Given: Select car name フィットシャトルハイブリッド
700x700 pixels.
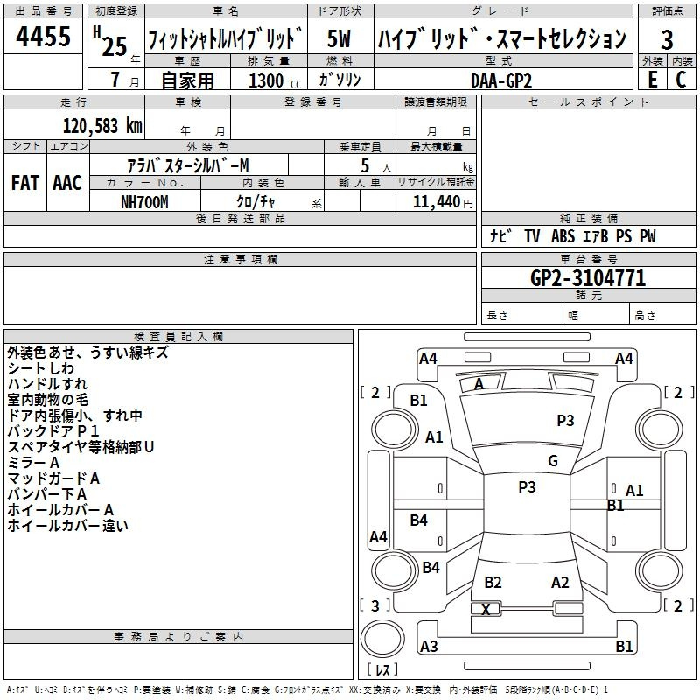Looking at the screenshot, I should tap(226, 38).
